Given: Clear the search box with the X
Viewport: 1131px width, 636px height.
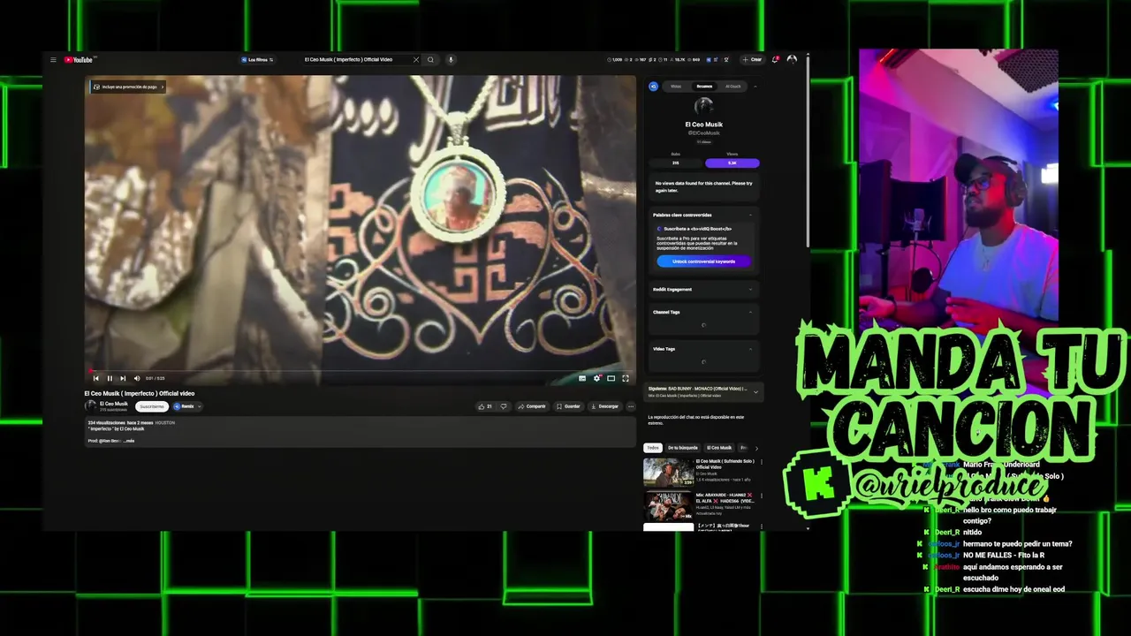Looking at the screenshot, I should tap(416, 60).
